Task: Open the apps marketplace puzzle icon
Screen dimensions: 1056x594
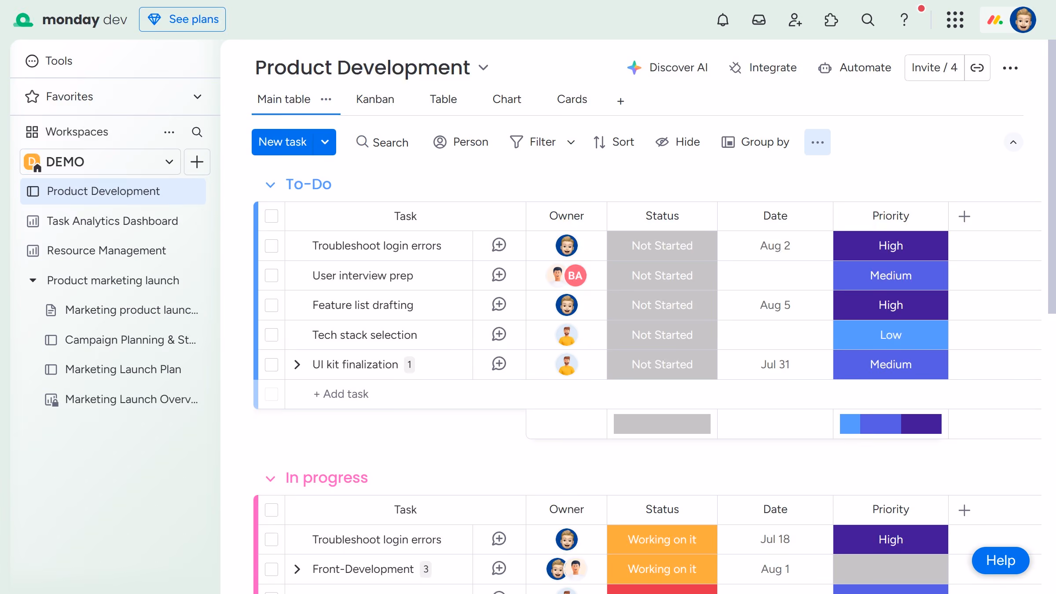Action: click(831, 20)
